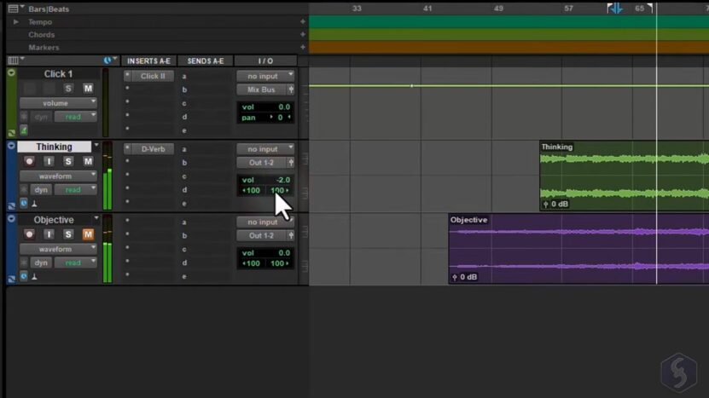Open Click 1 input selector showing no input
Viewport: 709px width, 398px height.
point(265,76)
